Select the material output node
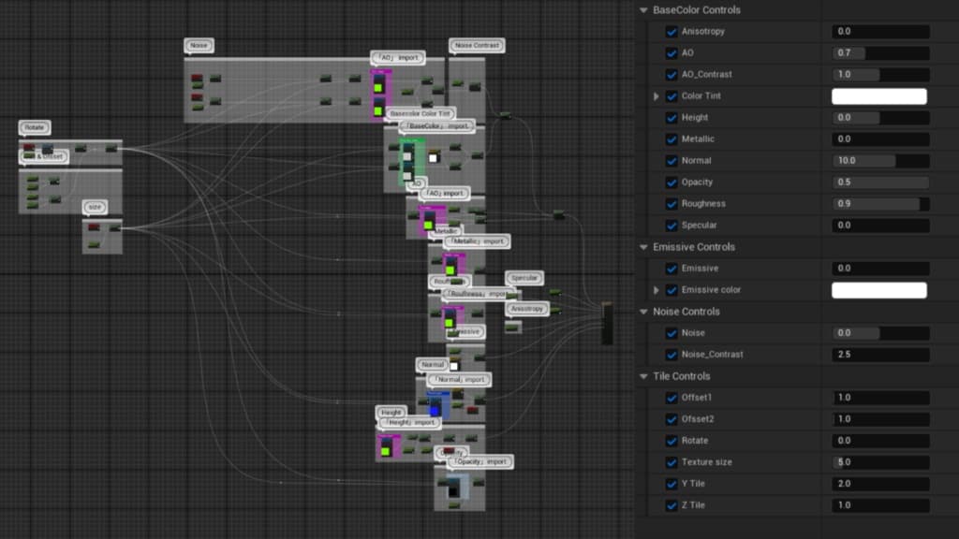 (607, 323)
